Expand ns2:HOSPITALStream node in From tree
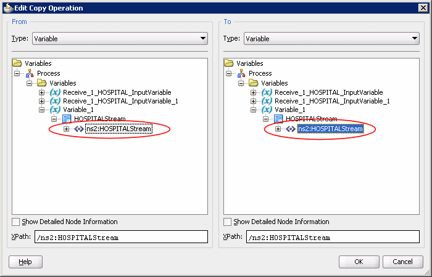 pyautogui.click(x=66, y=129)
